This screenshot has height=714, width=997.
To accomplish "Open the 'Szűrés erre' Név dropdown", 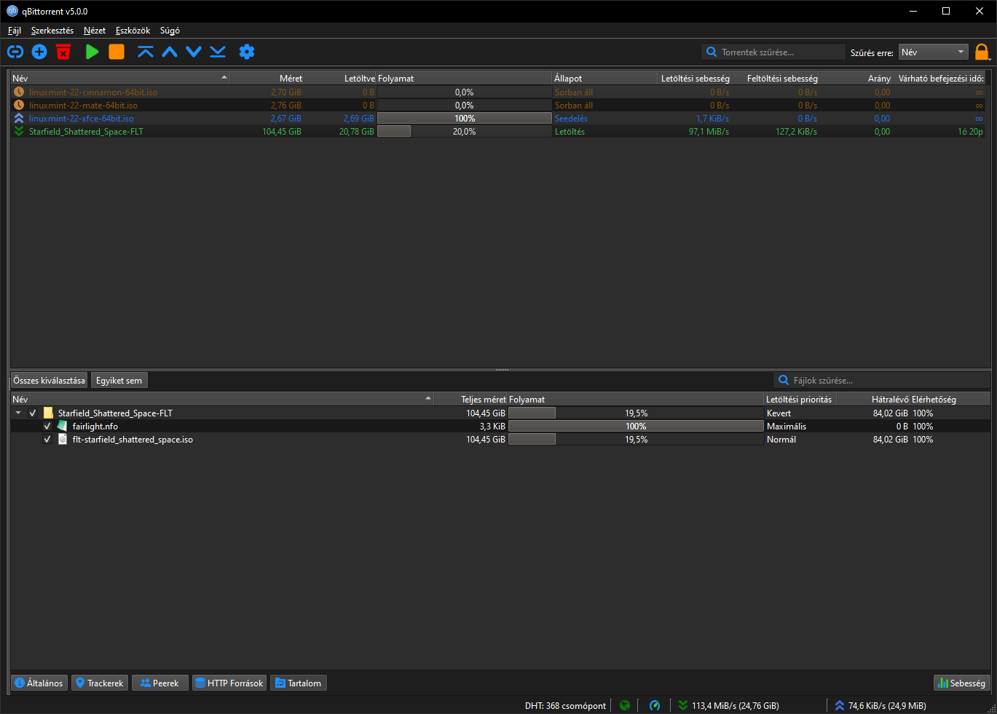I will pyautogui.click(x=933, y=52).
